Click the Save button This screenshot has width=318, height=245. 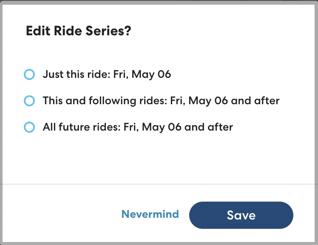point(241,215)
